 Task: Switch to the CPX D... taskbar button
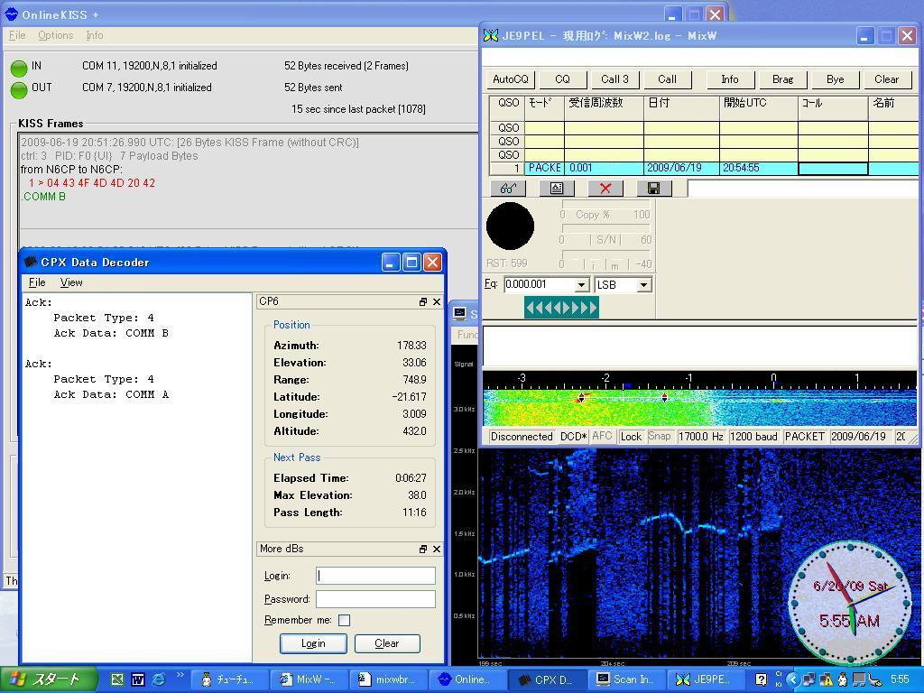click(x=548, y=679)
